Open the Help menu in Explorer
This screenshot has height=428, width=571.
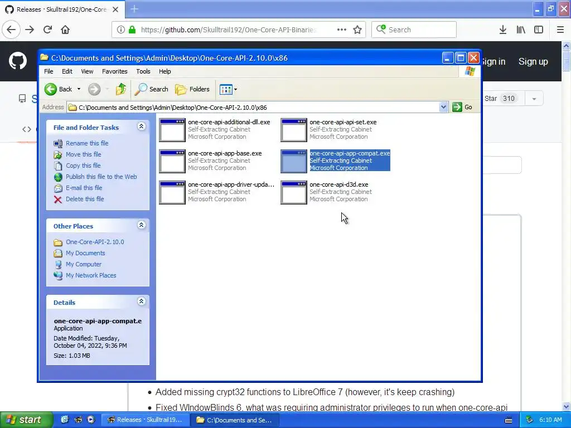[x=164, y=71]
